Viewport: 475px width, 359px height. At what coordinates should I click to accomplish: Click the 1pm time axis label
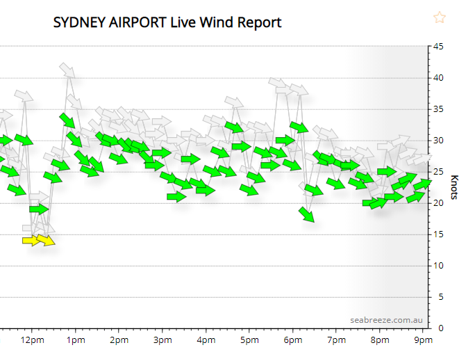[x=76, y=340]
